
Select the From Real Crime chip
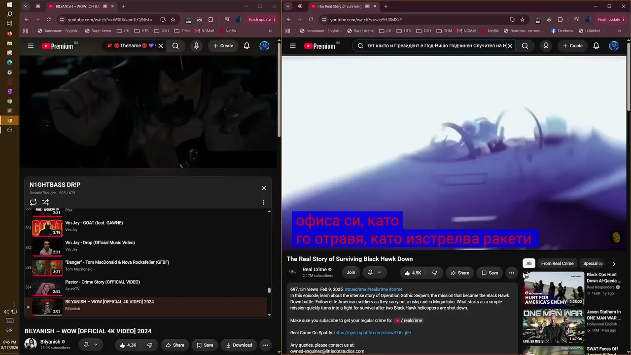pos(558,263)
